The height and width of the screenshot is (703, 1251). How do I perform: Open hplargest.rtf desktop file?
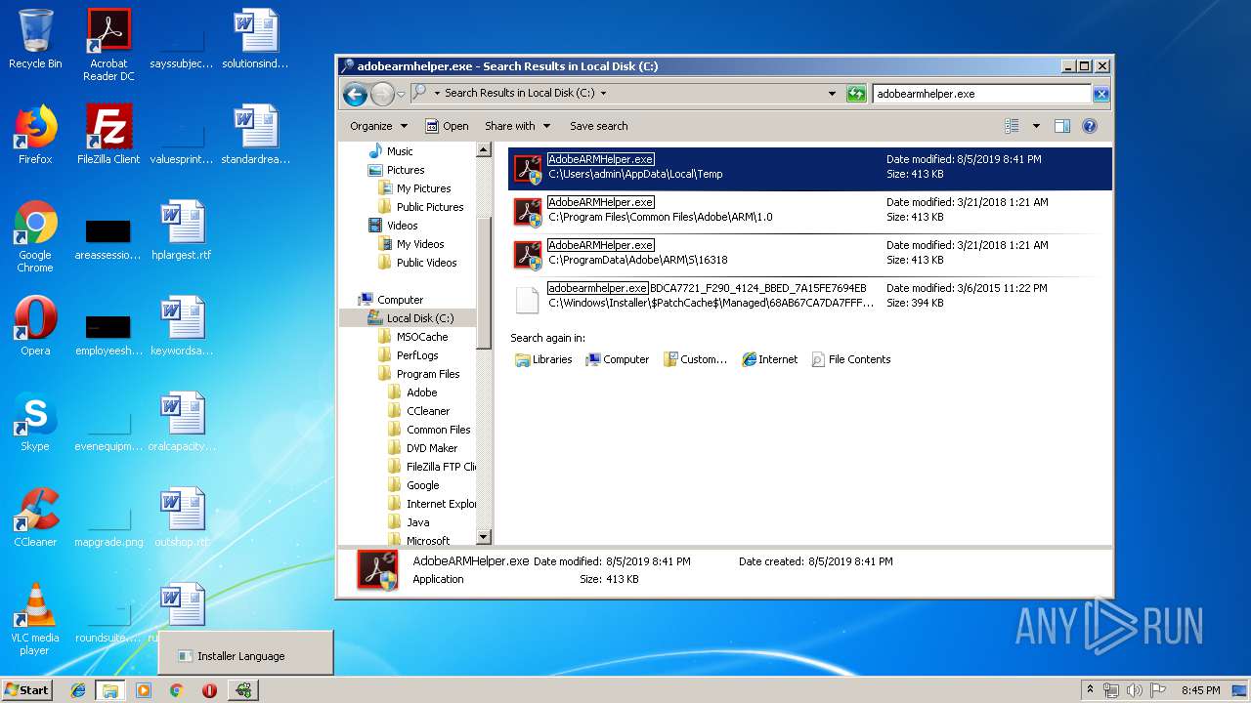pos(182,230)
